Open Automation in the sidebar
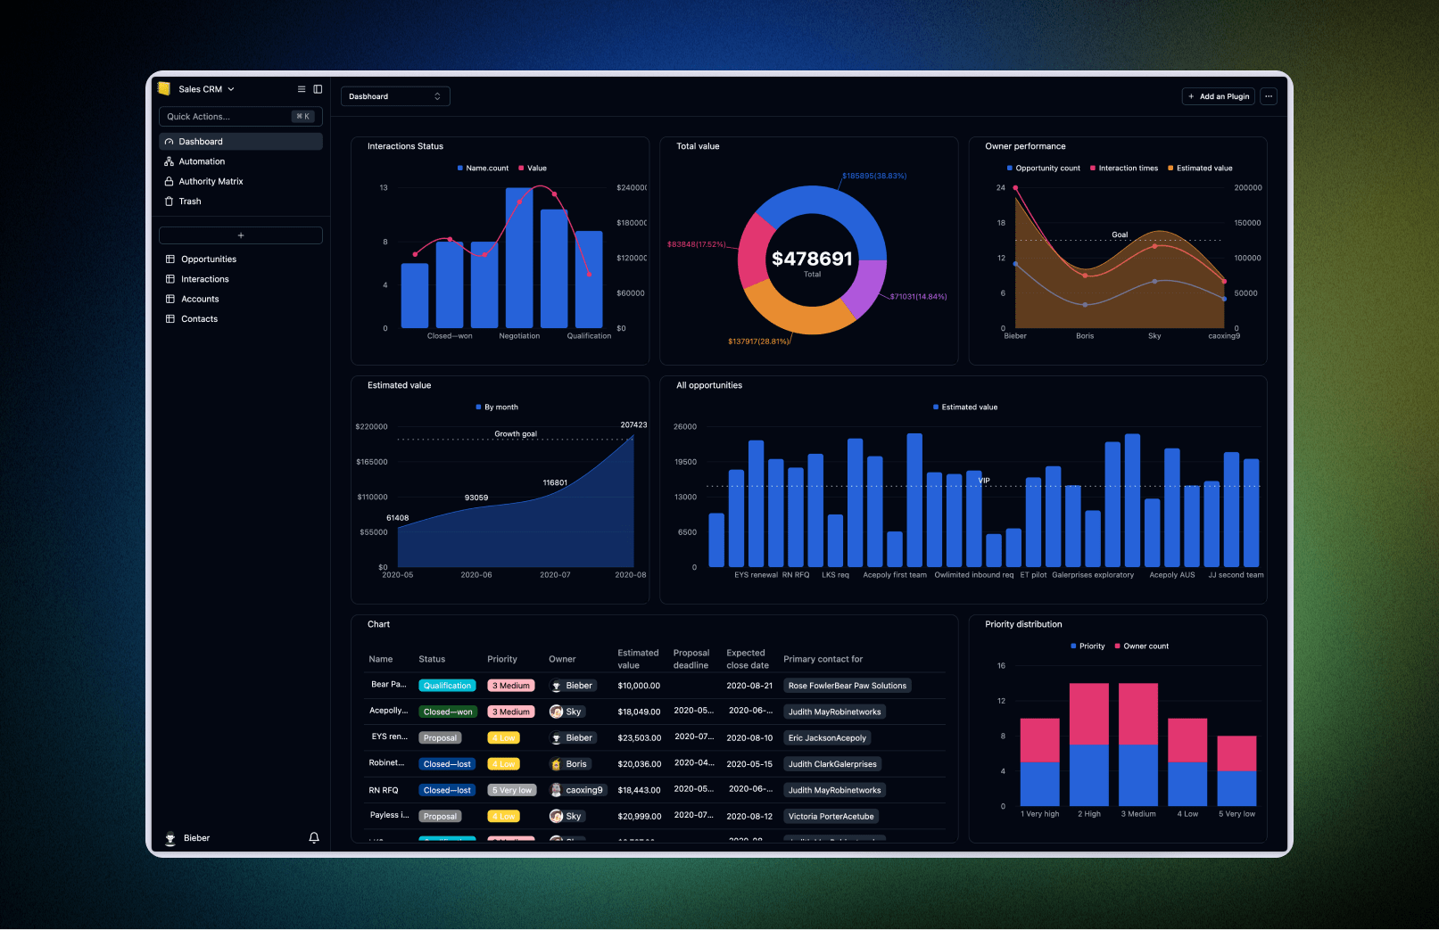Viewport: 1439px width, 930px height. coord(241,161)
